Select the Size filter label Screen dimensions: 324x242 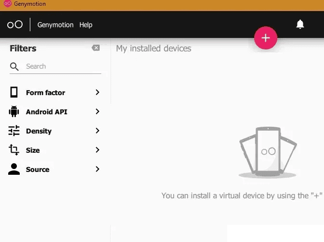pyautogui.click(x=33, y=150)
